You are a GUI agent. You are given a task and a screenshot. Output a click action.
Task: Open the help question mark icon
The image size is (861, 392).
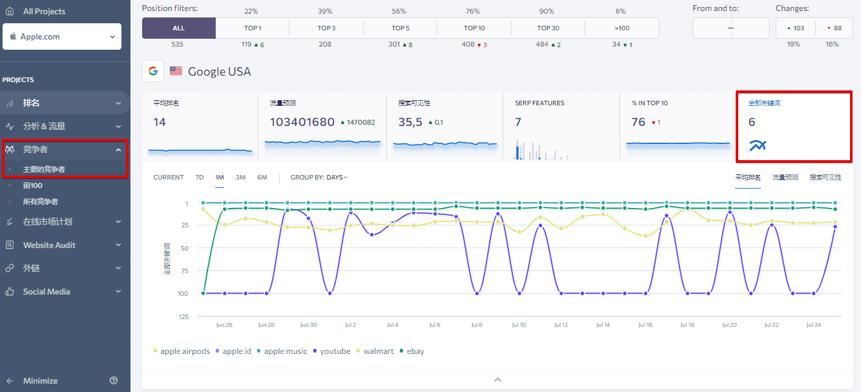tap(114, 381)
